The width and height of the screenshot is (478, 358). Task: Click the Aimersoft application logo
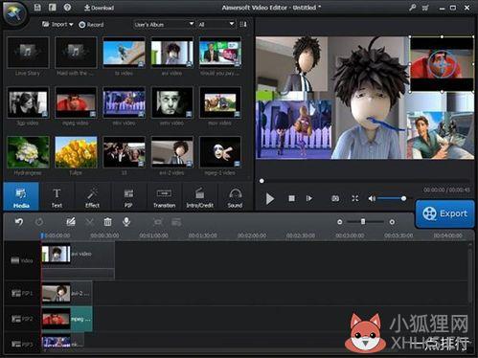click(14, 13)
